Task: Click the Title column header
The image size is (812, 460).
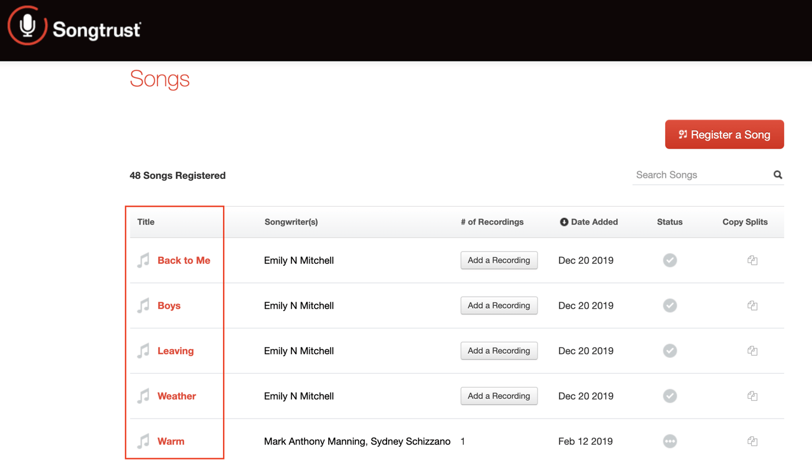Action: (x=146, y=222)
